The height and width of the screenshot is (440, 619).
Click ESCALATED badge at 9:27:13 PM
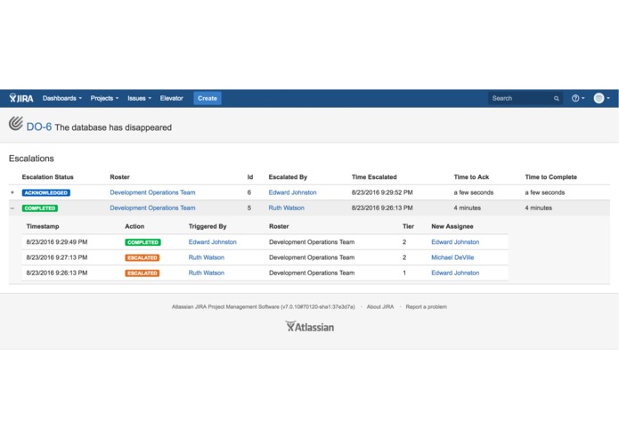(143, 257)
